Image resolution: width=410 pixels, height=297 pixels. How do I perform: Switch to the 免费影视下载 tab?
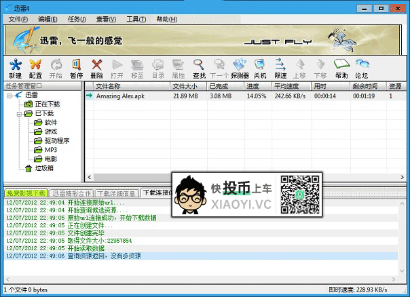(26, 193)
